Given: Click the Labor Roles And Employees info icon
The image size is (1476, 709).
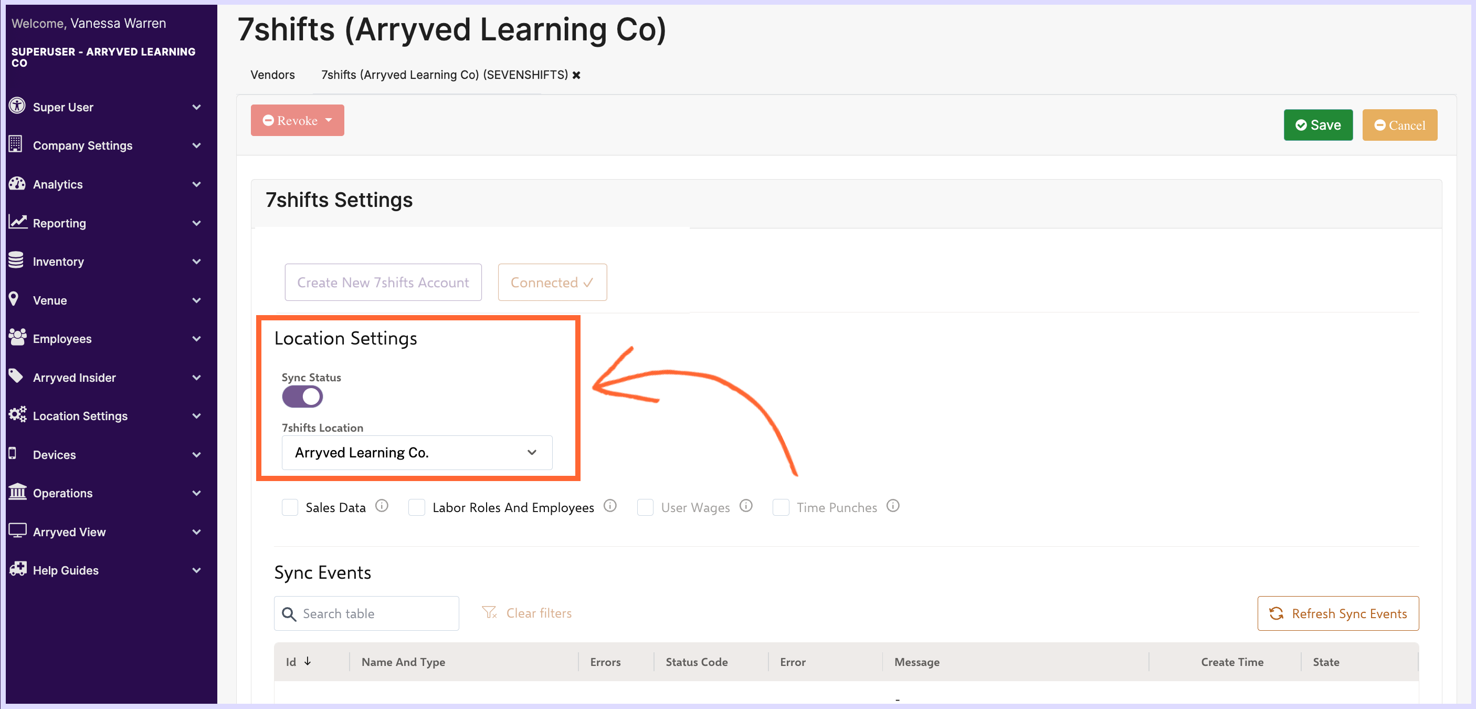Looking at the screenshot, I should click(x=610, y=506).
